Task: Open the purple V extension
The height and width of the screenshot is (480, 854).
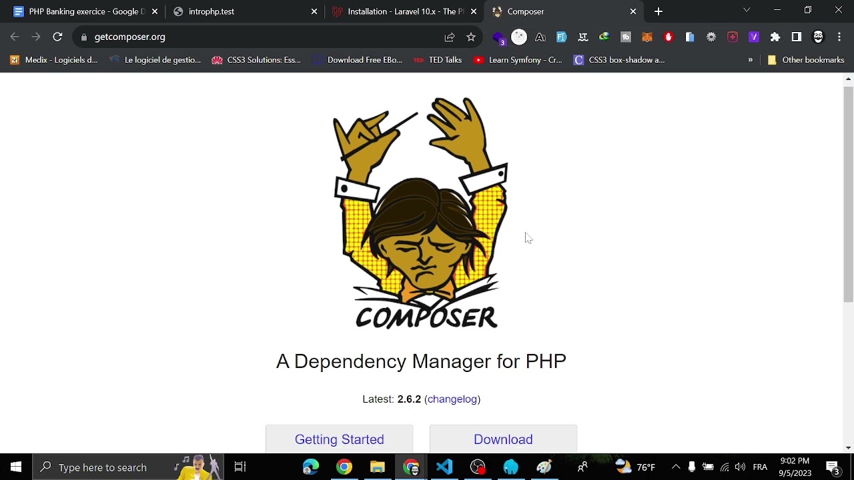Action: (x=754, y=37)
